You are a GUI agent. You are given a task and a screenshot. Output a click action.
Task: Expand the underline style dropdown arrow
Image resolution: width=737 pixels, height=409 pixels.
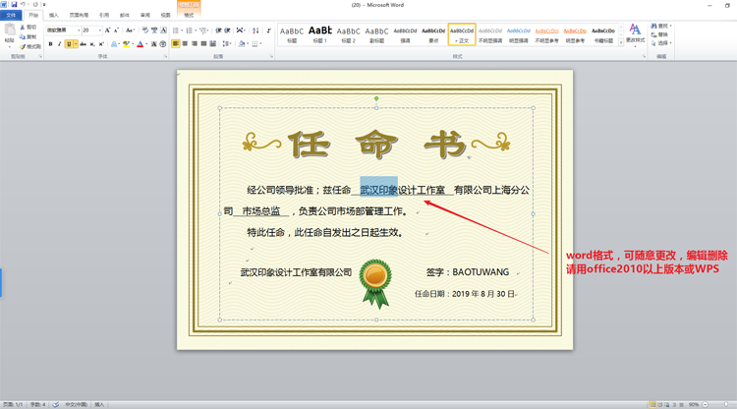76,44
